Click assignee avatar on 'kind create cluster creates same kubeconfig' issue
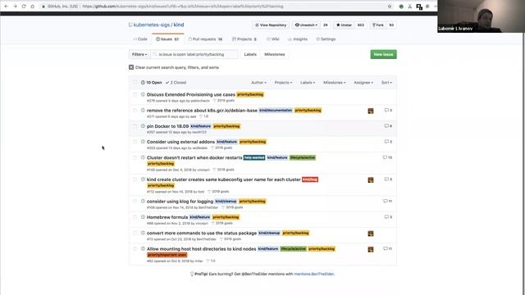525x295 pixels. pos(371,180)
